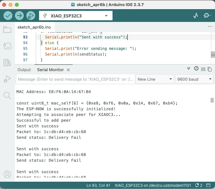Open the Search sidebar magnifier icon
Image resolution: width=215 pixels, height=189 pixels.
pos(7,96)
